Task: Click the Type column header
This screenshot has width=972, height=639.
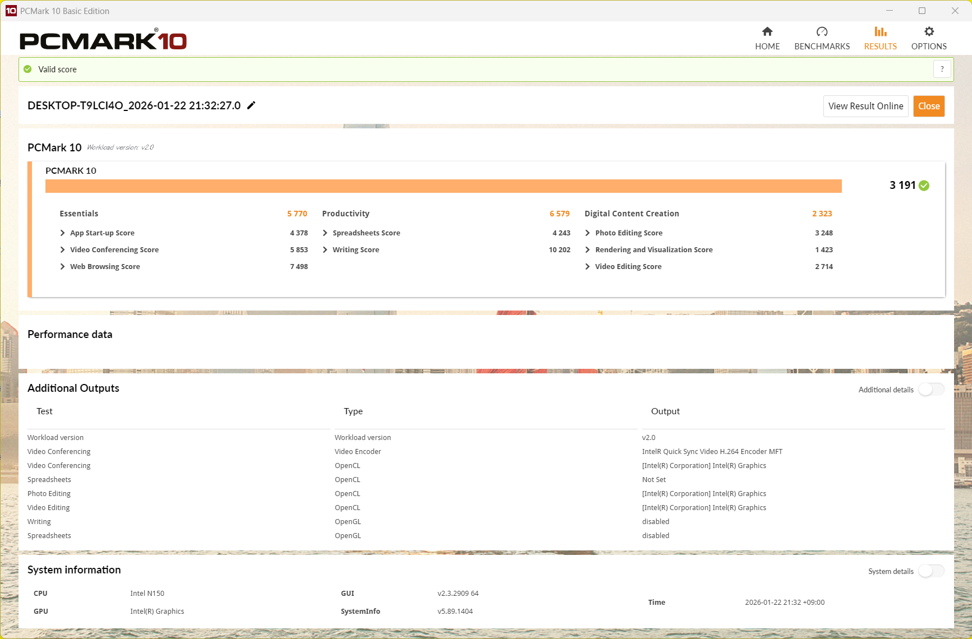Action: click(353, 411)
